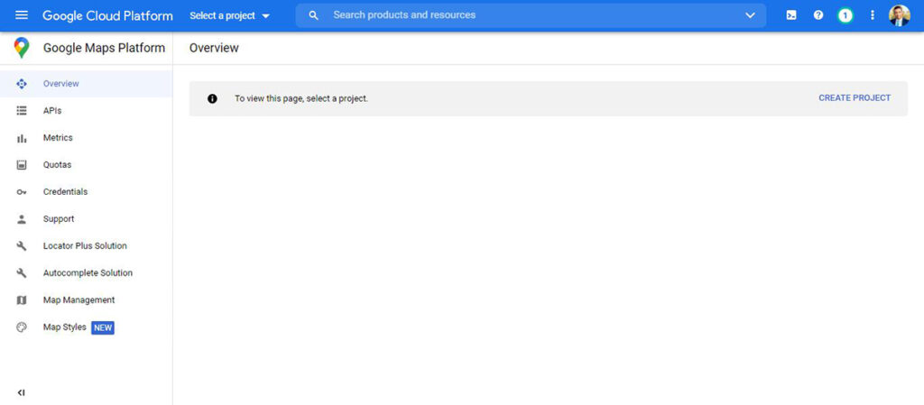Click the user profile avatar

tap(899, 15)
